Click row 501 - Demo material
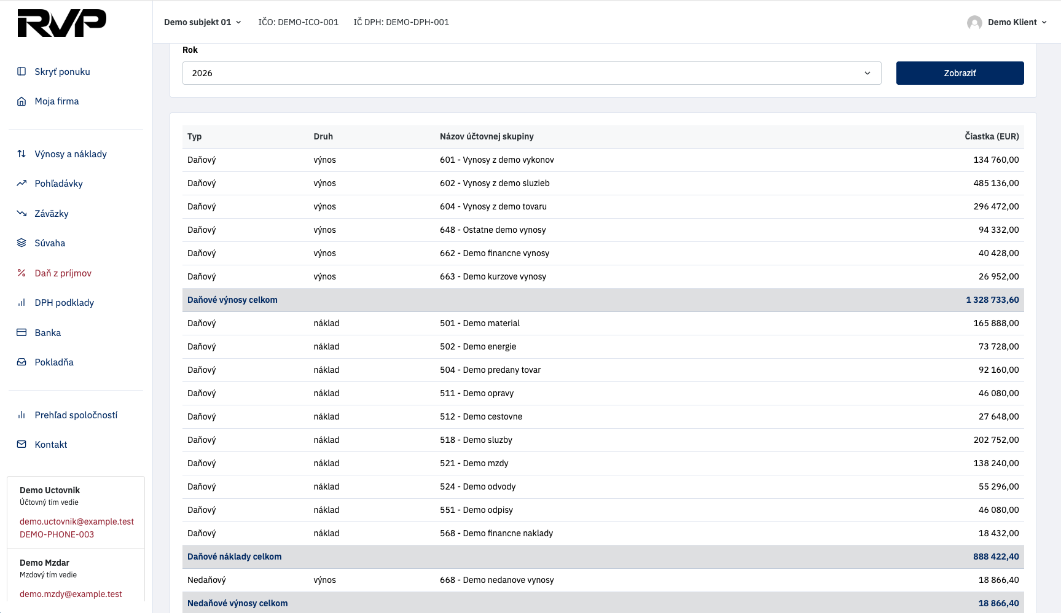 coord(603,323)
